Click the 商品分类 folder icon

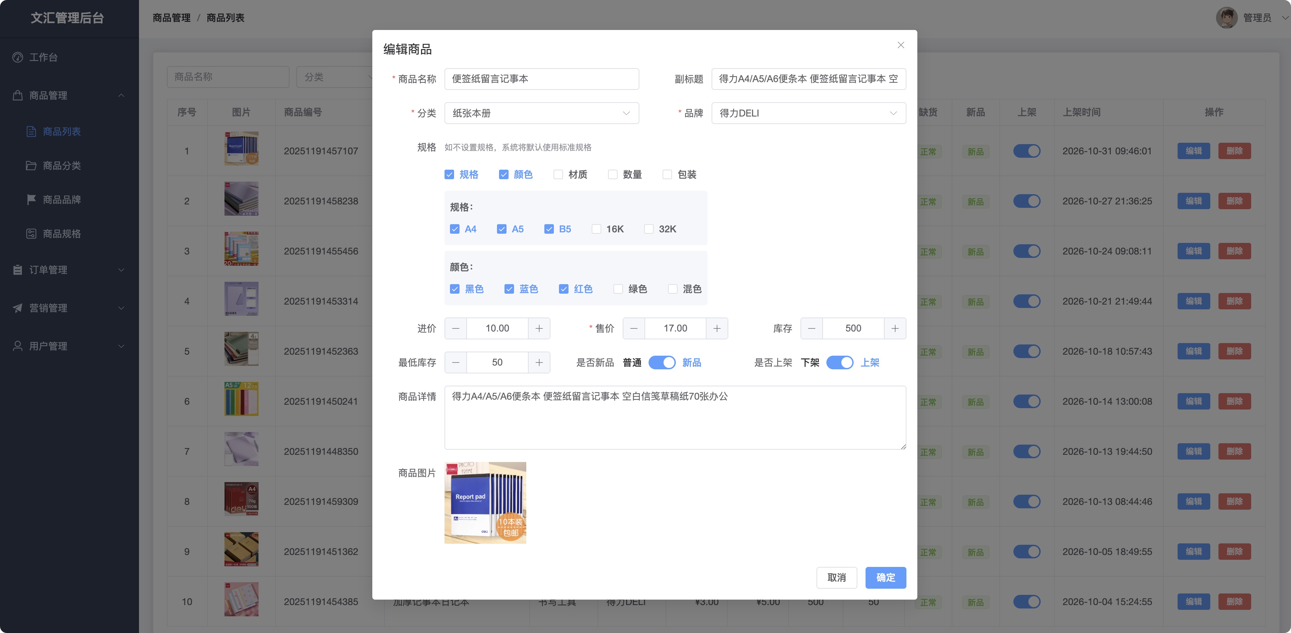point(31,165)
